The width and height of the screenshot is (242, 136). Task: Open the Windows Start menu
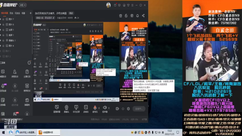3,132
